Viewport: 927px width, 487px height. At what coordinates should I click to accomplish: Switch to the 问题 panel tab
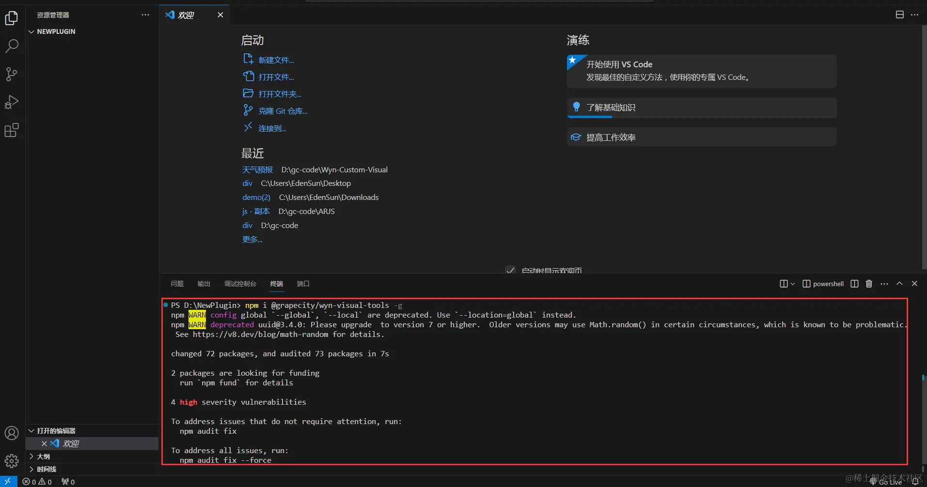click(177, 284)
